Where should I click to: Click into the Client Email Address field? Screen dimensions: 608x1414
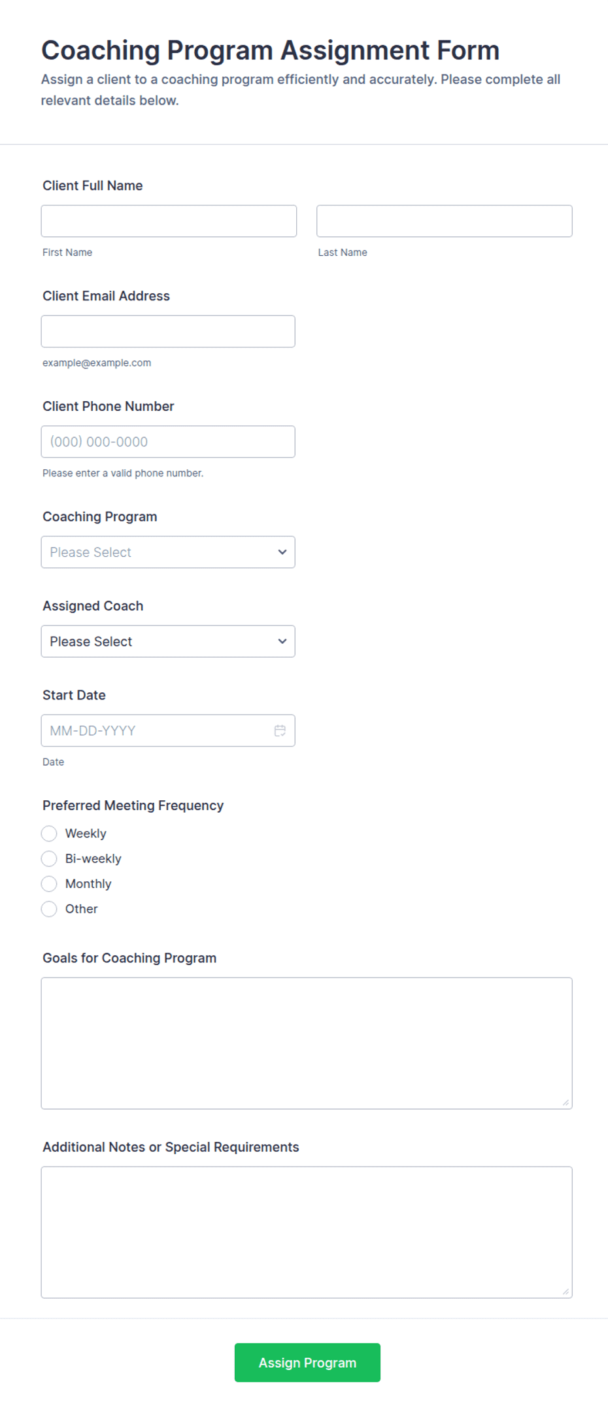(x=168, y=332)
